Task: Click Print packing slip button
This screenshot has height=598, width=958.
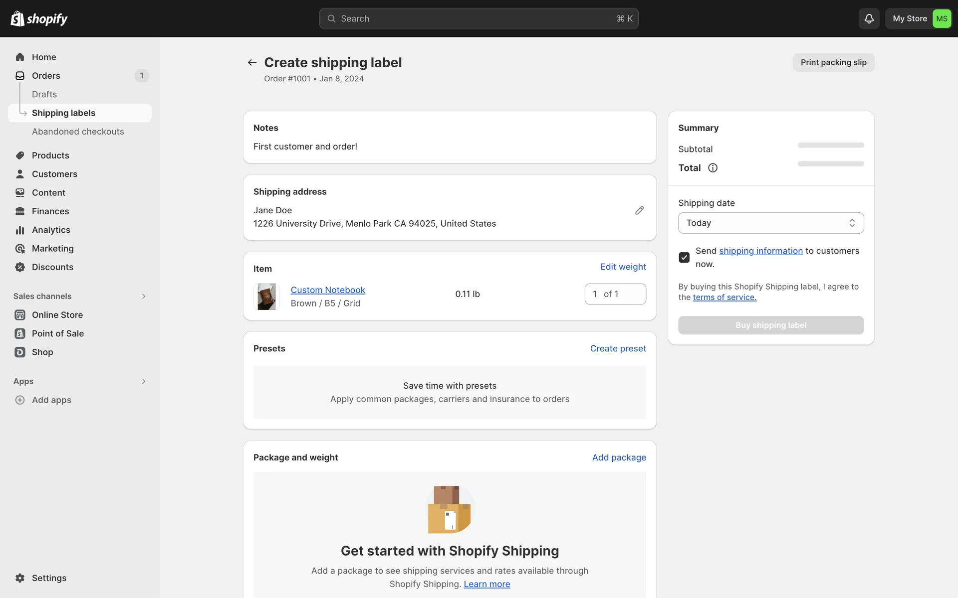Action: [833, 62]
